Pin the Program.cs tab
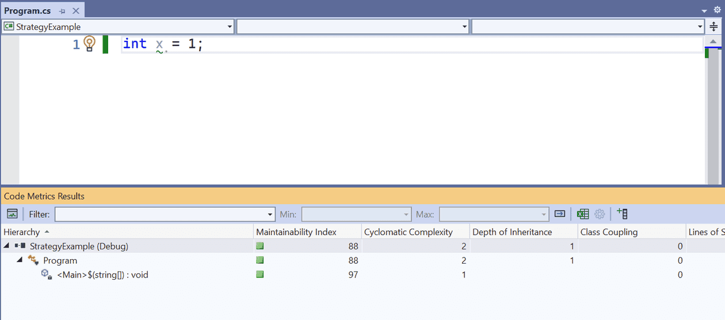Viewport: 725px width, 320px height. [62, 11]
